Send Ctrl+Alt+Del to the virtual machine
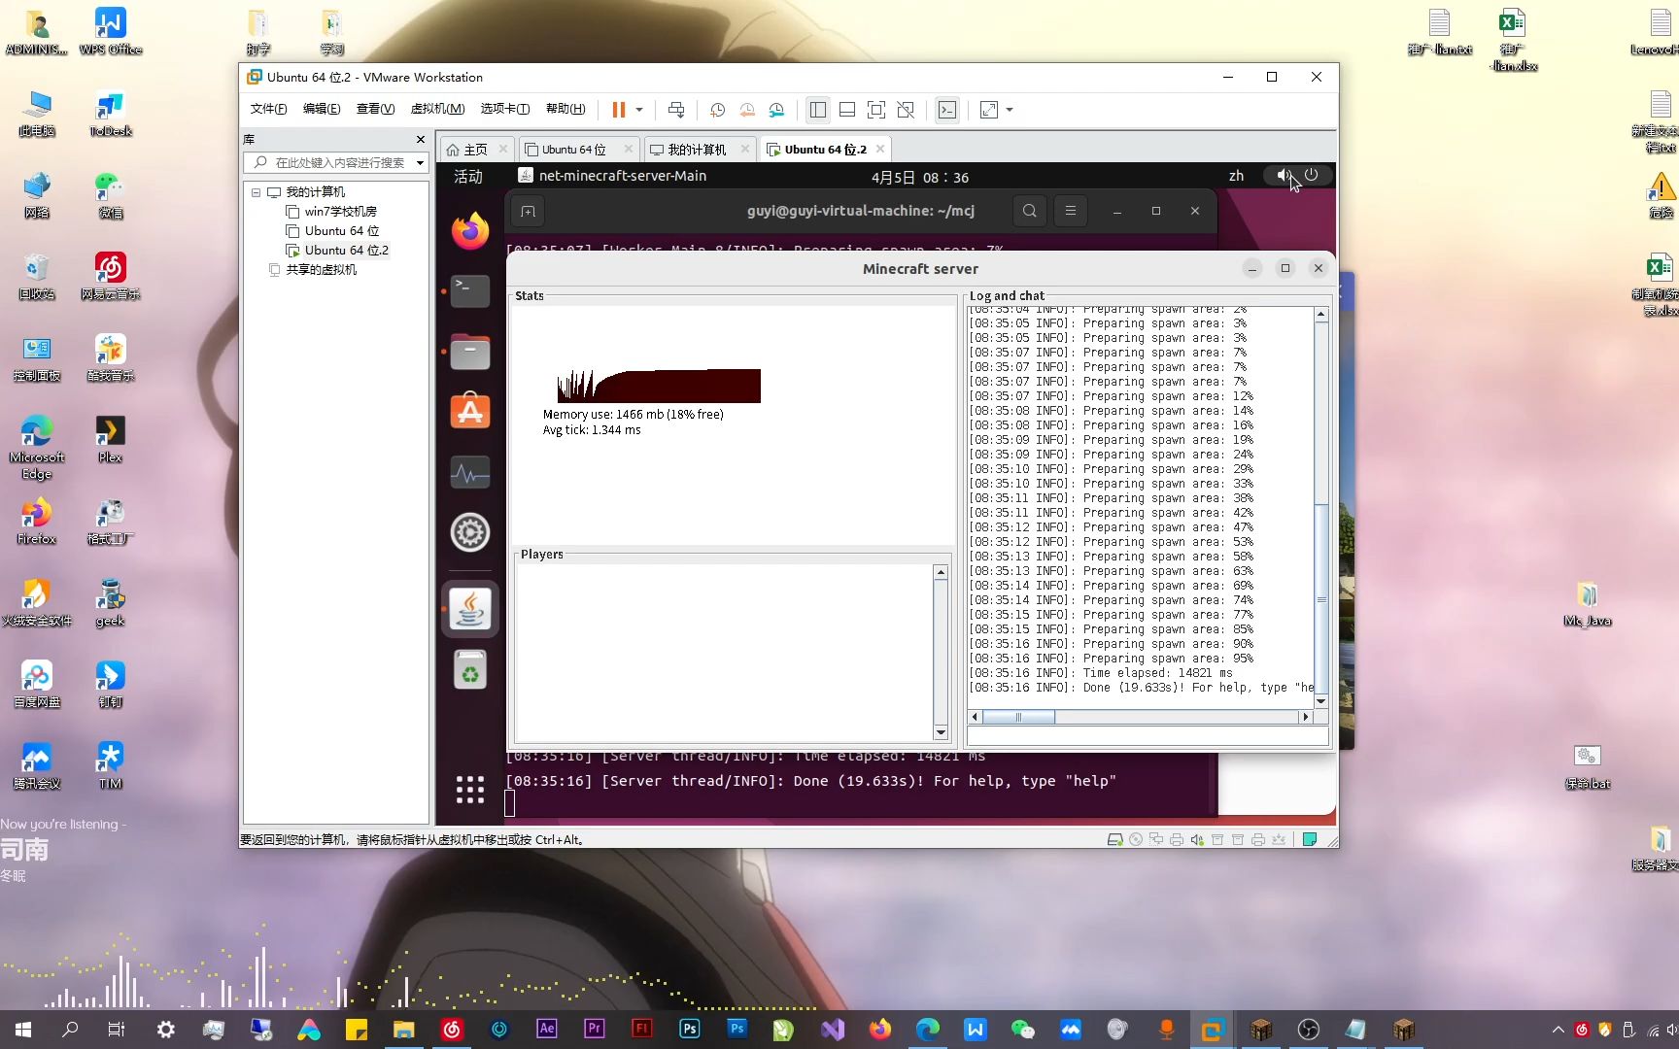This screenshot has width=1679, height=1049. [x=676, y=110]
